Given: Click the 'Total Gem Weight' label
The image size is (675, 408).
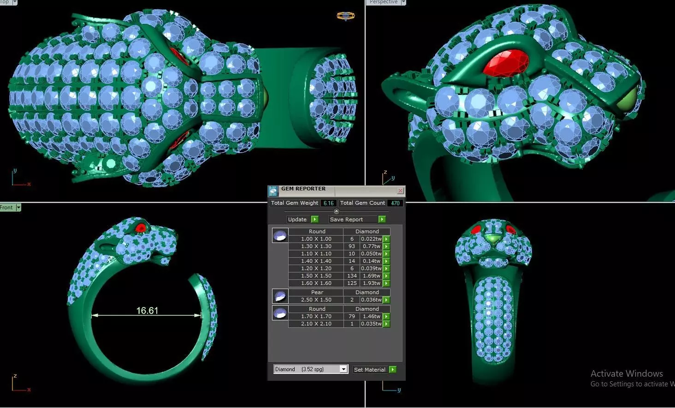Looking at the screenshot, I should click(294, 203).
